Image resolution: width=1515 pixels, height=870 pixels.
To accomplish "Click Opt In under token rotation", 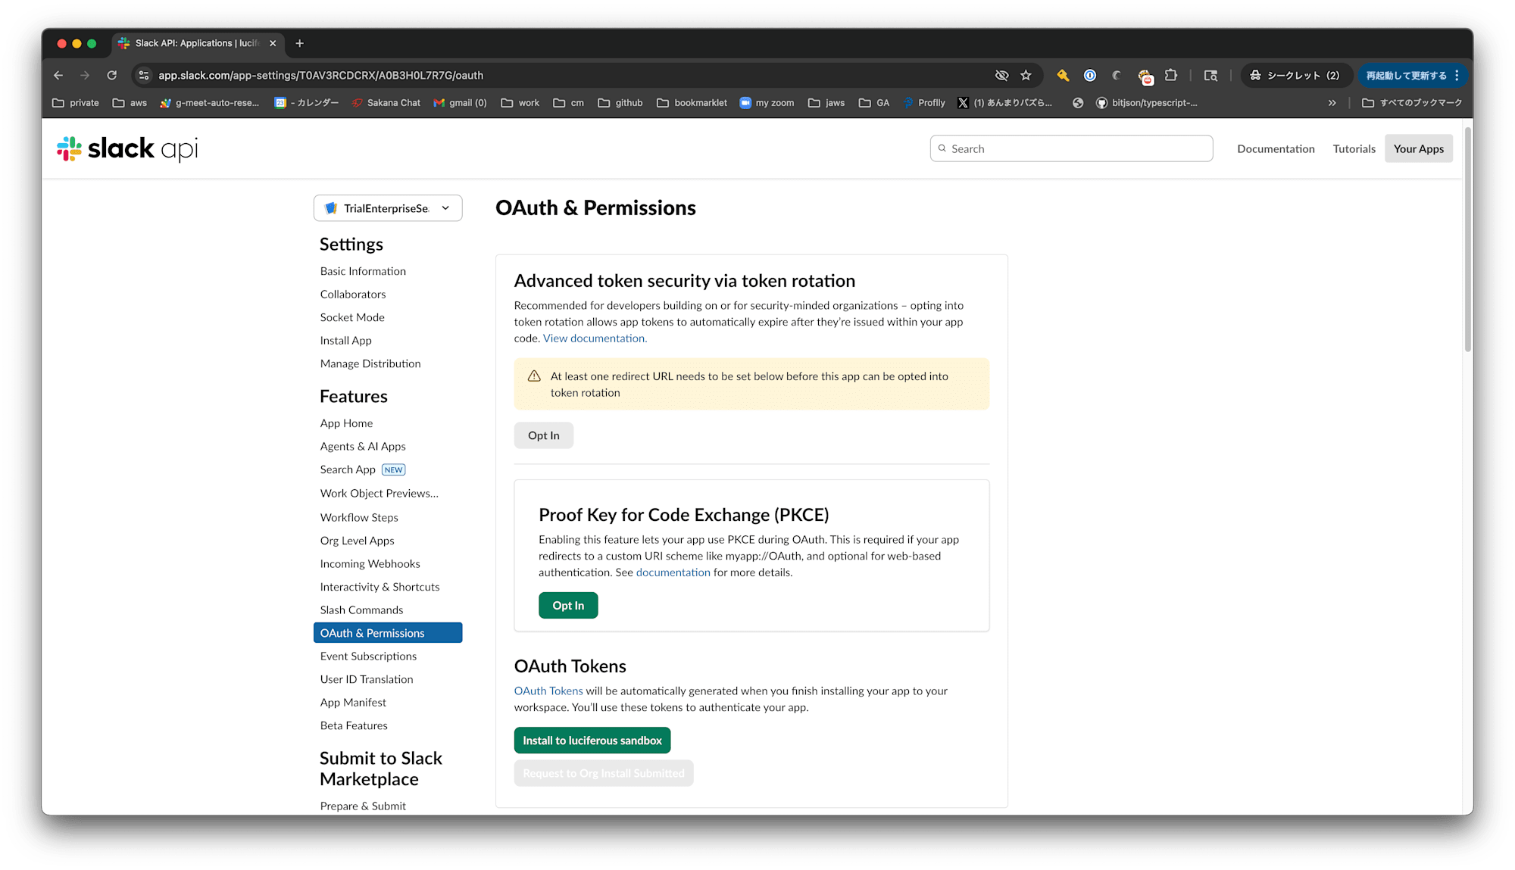I will point(544,435).
